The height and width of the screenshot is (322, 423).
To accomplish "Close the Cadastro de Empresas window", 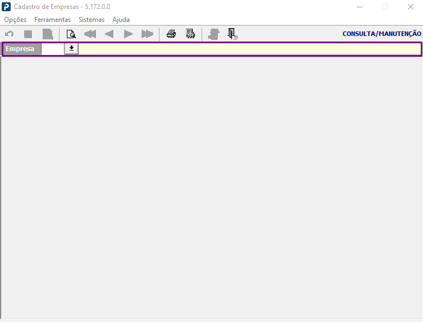I will [x=410, y=7].
